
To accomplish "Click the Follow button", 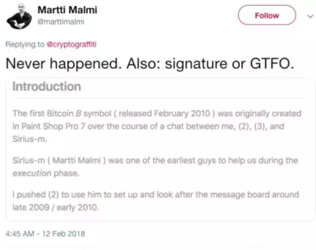I will [267, 15].
